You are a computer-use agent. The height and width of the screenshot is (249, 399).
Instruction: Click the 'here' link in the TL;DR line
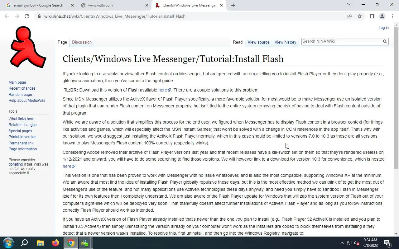click(x=164, y=90)
